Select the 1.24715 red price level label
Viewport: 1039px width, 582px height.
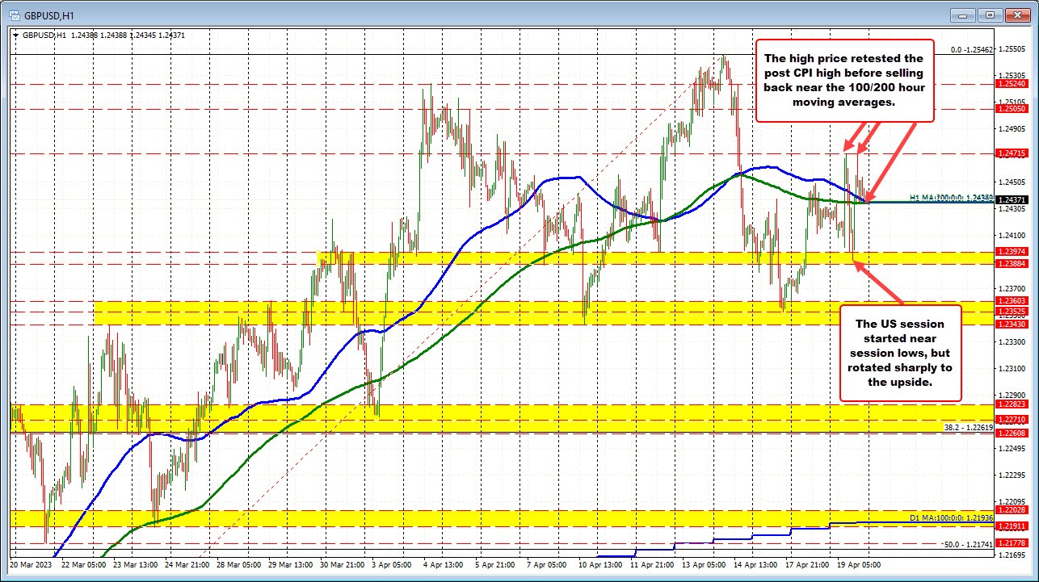pyautogui.click(x=1012, y=153)
